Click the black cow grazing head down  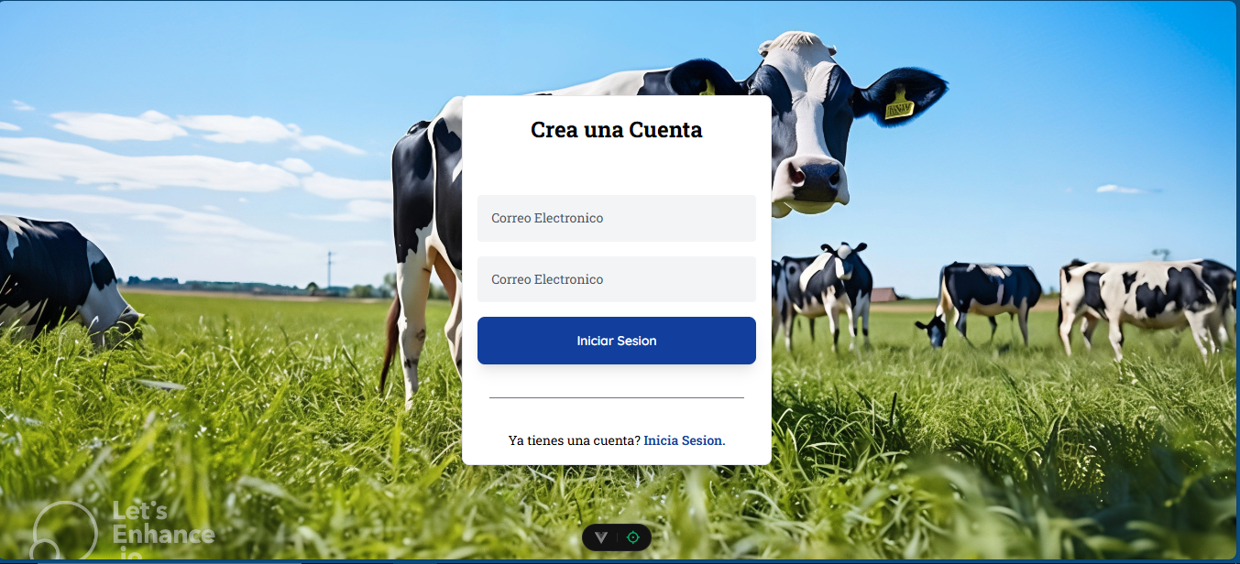coord(979,304)
